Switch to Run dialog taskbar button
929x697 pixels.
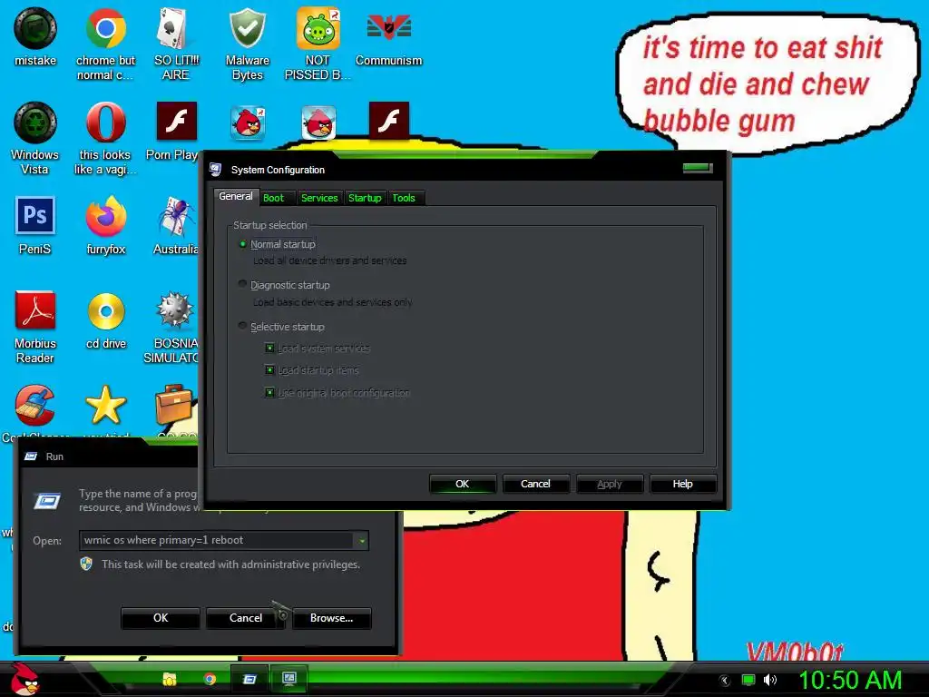[x=249, y=679]
